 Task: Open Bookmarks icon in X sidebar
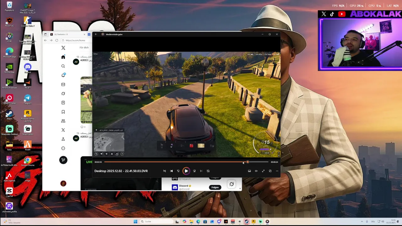[x=63, y=112]
